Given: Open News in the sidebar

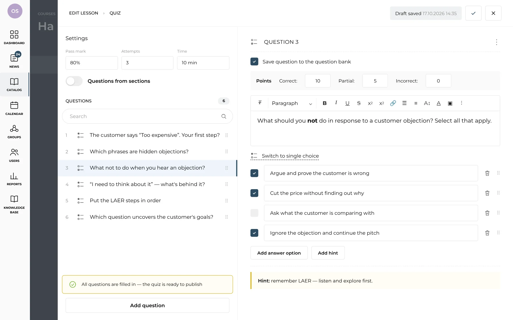Looking at the screenshot, I should pos(14,60).
